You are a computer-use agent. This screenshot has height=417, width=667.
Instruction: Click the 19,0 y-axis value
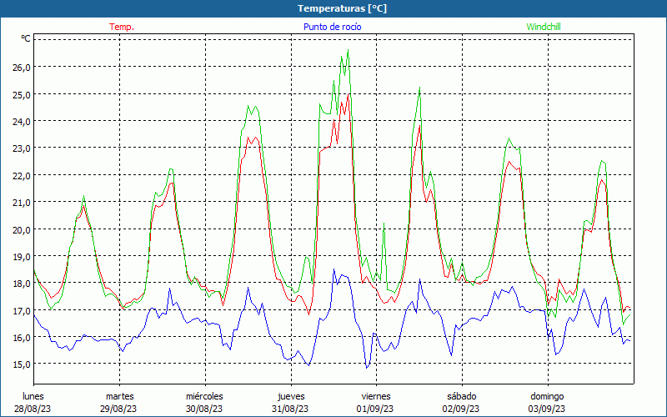[x=22, y=257]
